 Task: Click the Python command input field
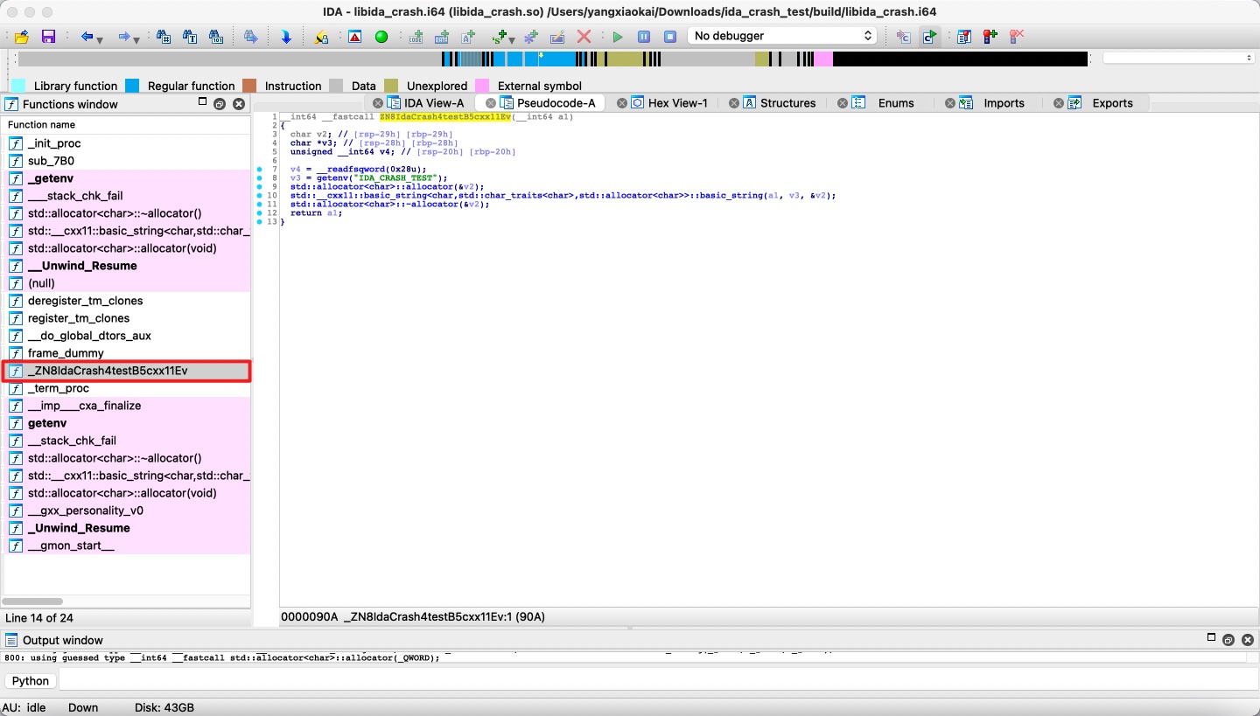656,681
